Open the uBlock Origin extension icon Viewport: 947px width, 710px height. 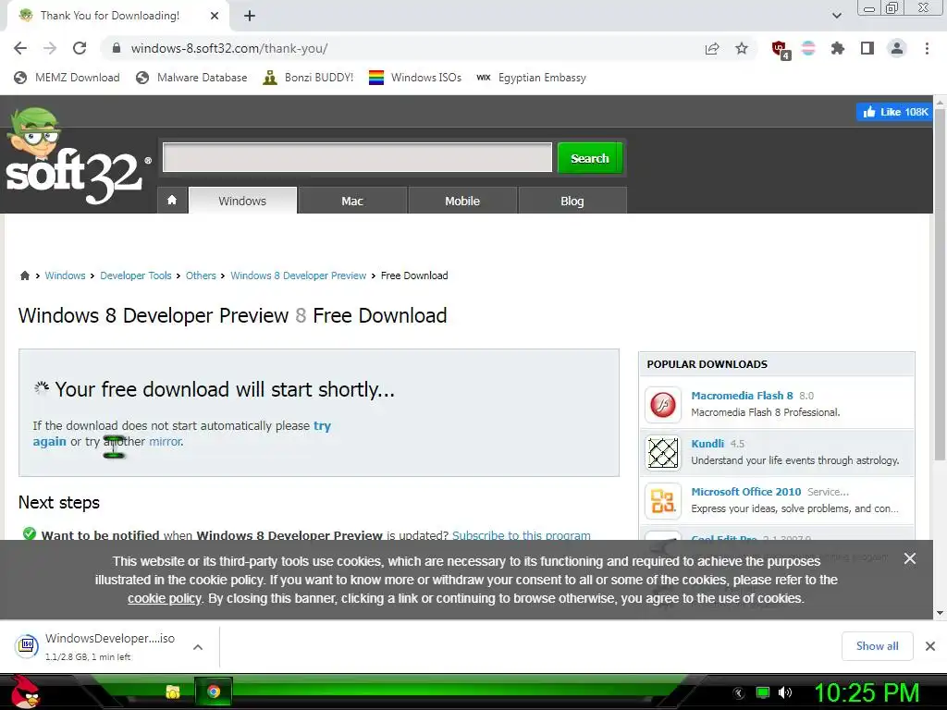point(780,49)
